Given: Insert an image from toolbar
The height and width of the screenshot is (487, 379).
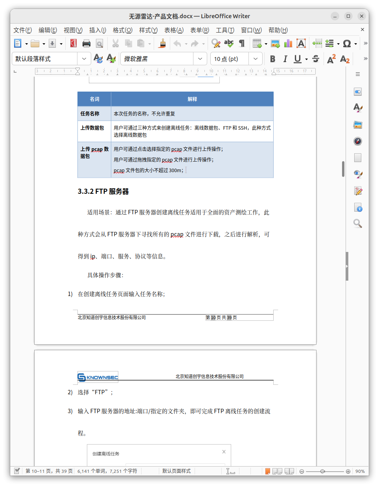Looking at the screenshot, I should click(x=275, y=43).
